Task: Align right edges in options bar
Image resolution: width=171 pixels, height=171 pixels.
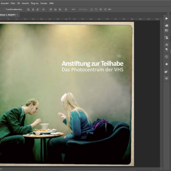Action: [38, 9]
